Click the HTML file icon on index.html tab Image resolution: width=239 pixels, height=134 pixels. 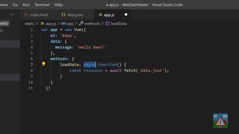click(26, 15)
